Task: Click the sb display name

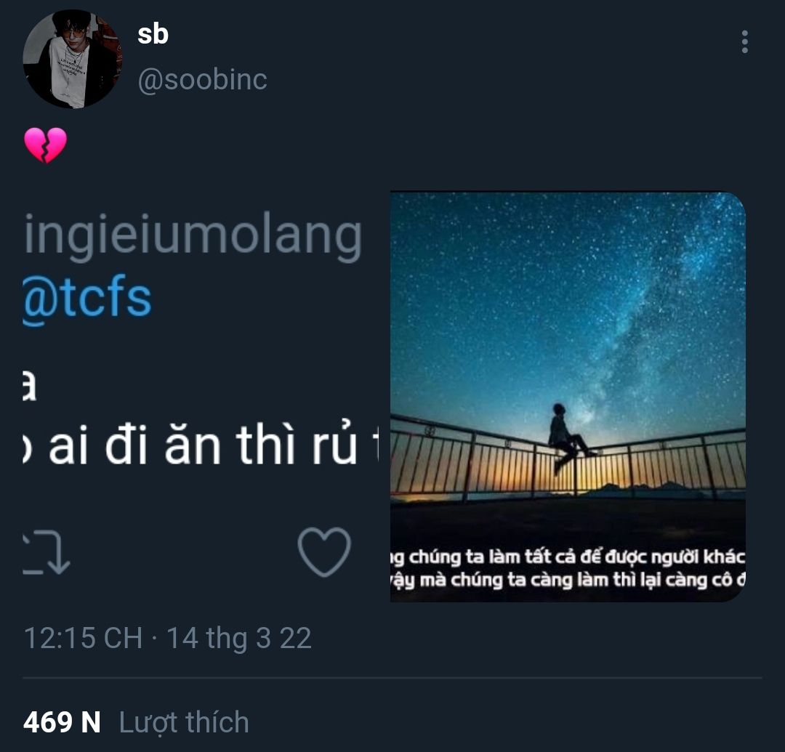Action: [x=153, y=35]
